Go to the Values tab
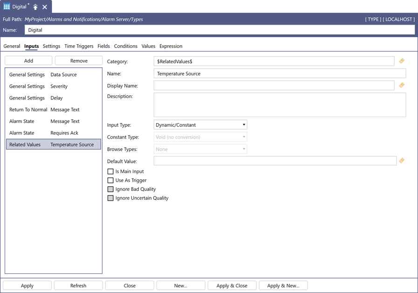This screenshot has width=418, height=293. [148, 46]
